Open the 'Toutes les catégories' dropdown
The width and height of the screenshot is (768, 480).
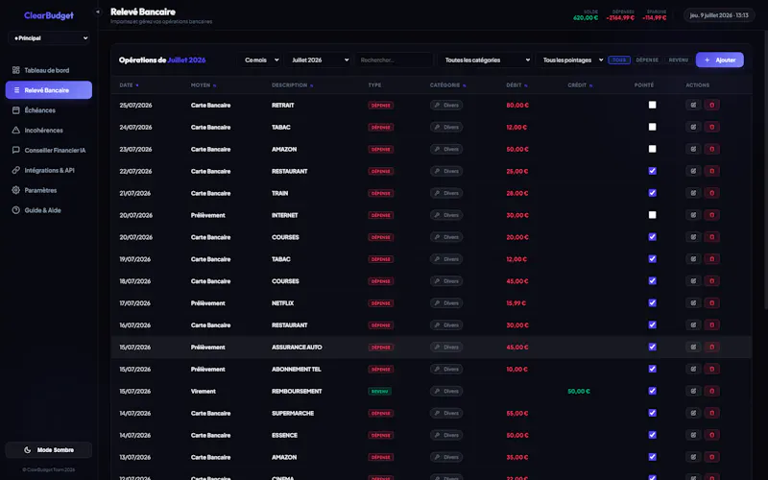click(x=485, y=60)
